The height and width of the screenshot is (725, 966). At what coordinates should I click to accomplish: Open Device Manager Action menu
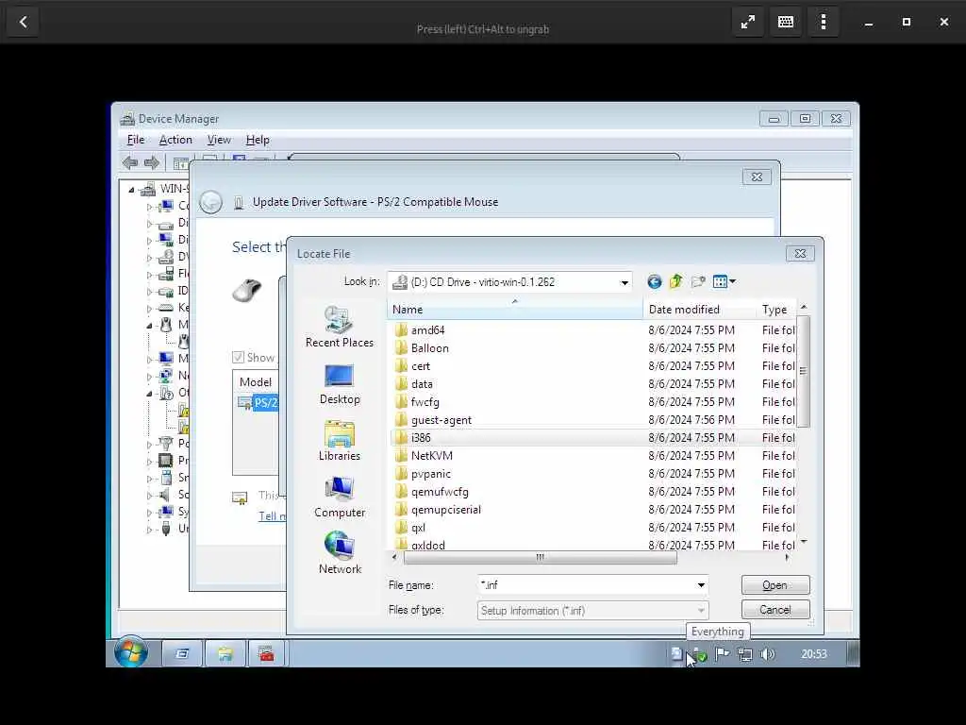(175, 140)
